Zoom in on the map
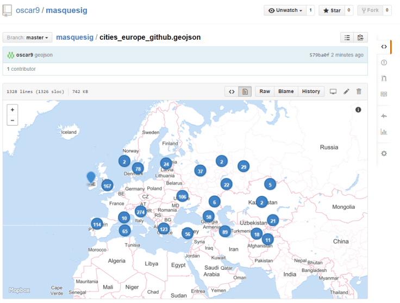Screen dimensions: 400x303 tap(12, 110)
